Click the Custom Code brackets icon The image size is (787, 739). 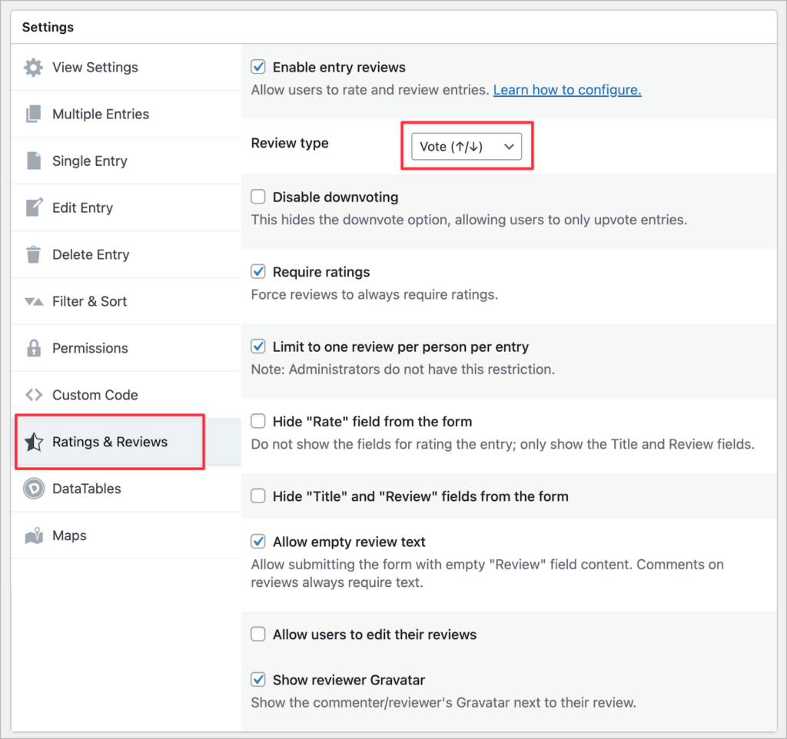(x=34, y=395)
